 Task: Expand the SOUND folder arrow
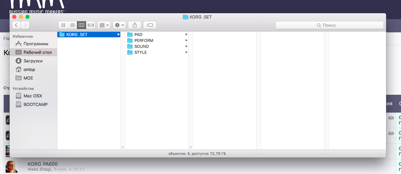click(x=187, y=46)
